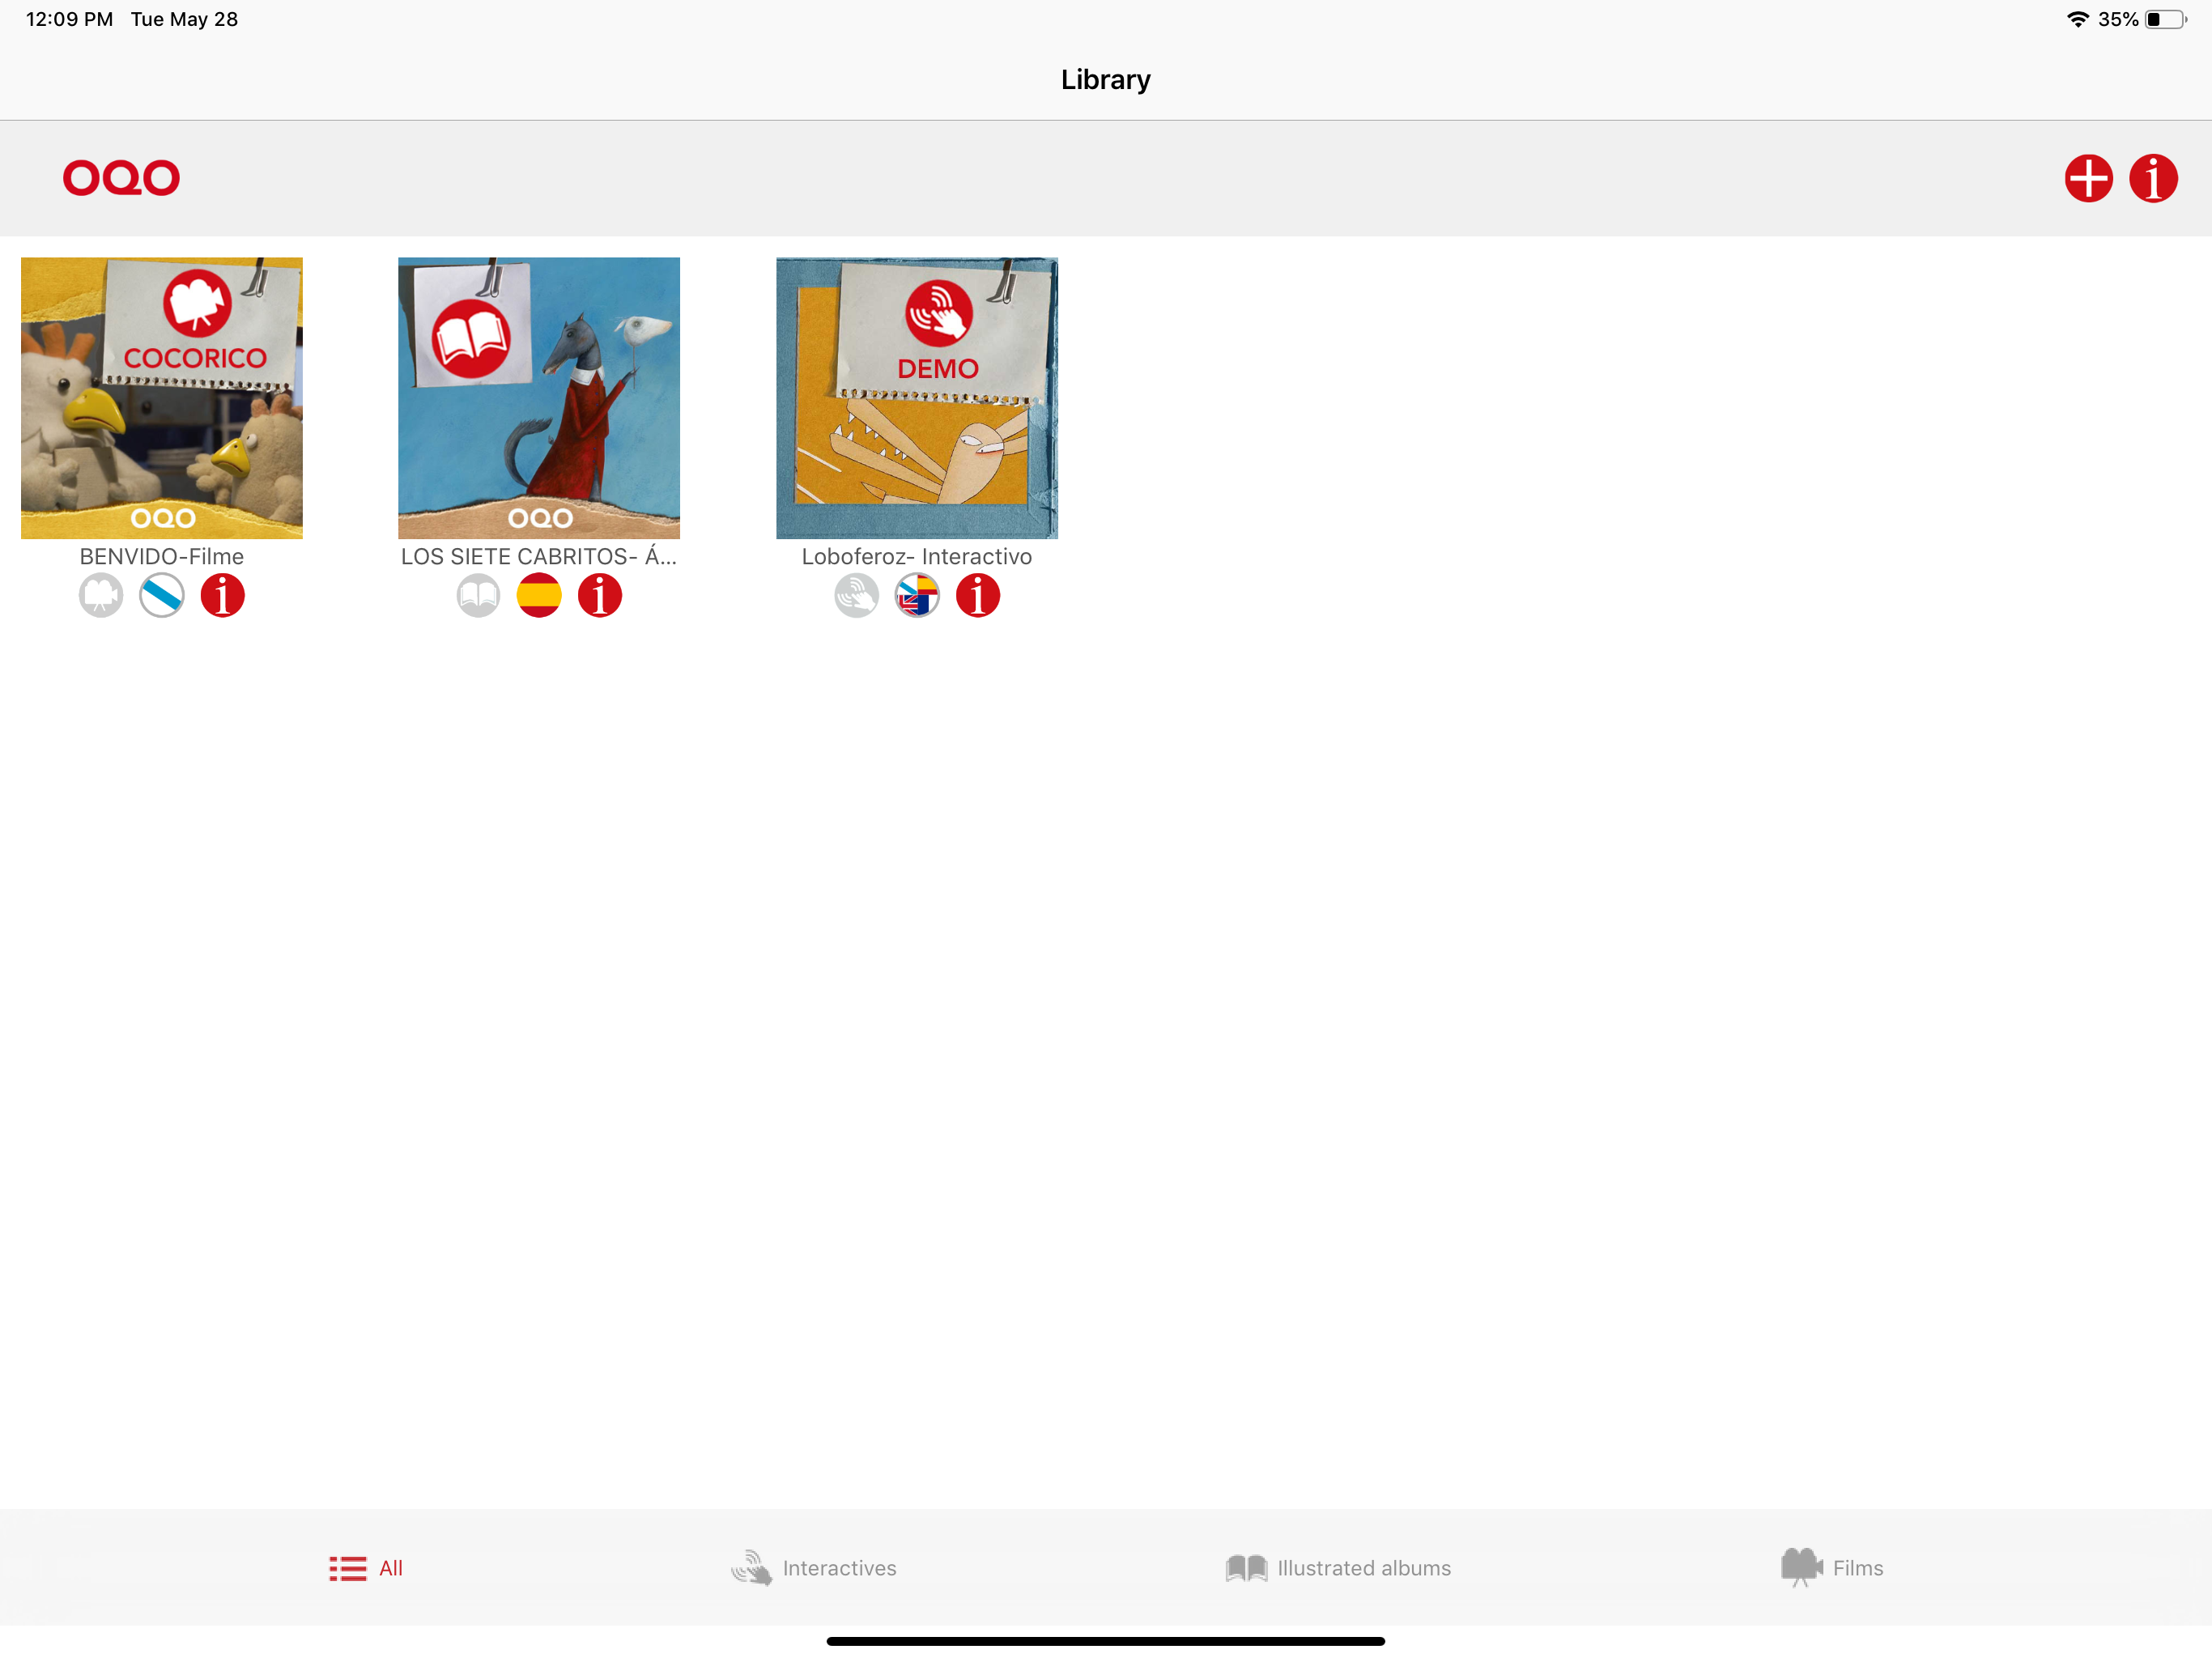Viewport: 2212px width, 1658px height.
Task: Tap the film camera icon under BENVIDO-Filme
Action: click(101, 596)
